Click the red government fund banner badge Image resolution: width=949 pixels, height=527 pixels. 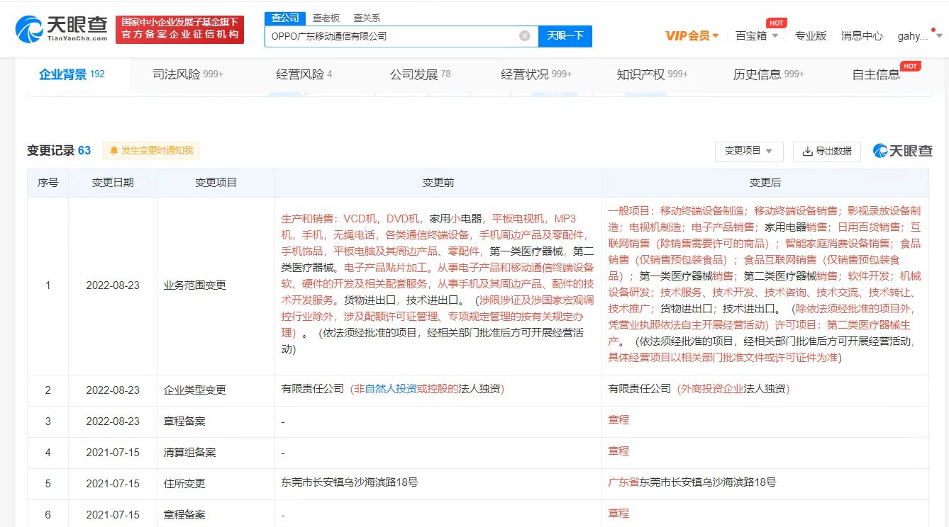pos(179,29)
